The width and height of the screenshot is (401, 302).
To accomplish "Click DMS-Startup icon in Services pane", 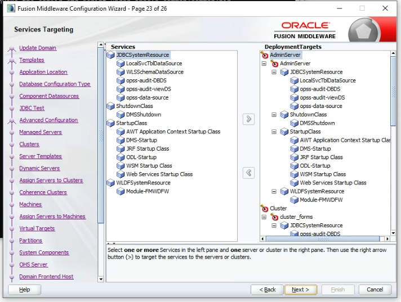I will point(121,140).
